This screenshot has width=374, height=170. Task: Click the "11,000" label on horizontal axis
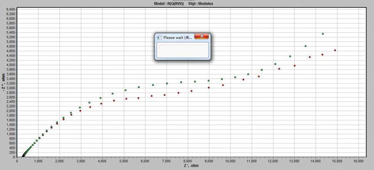(x=252, y=161)
